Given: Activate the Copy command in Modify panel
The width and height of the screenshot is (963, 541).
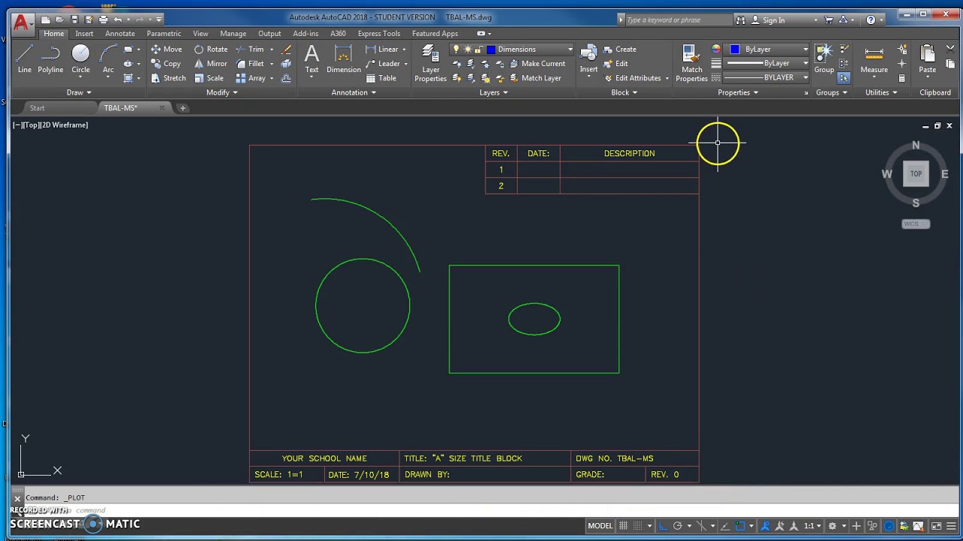Looking at the screenshot, I should [x=166, y=64].
